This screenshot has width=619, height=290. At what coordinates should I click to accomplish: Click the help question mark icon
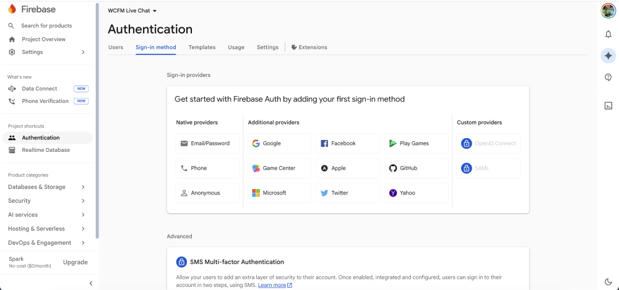pos(608,77)
